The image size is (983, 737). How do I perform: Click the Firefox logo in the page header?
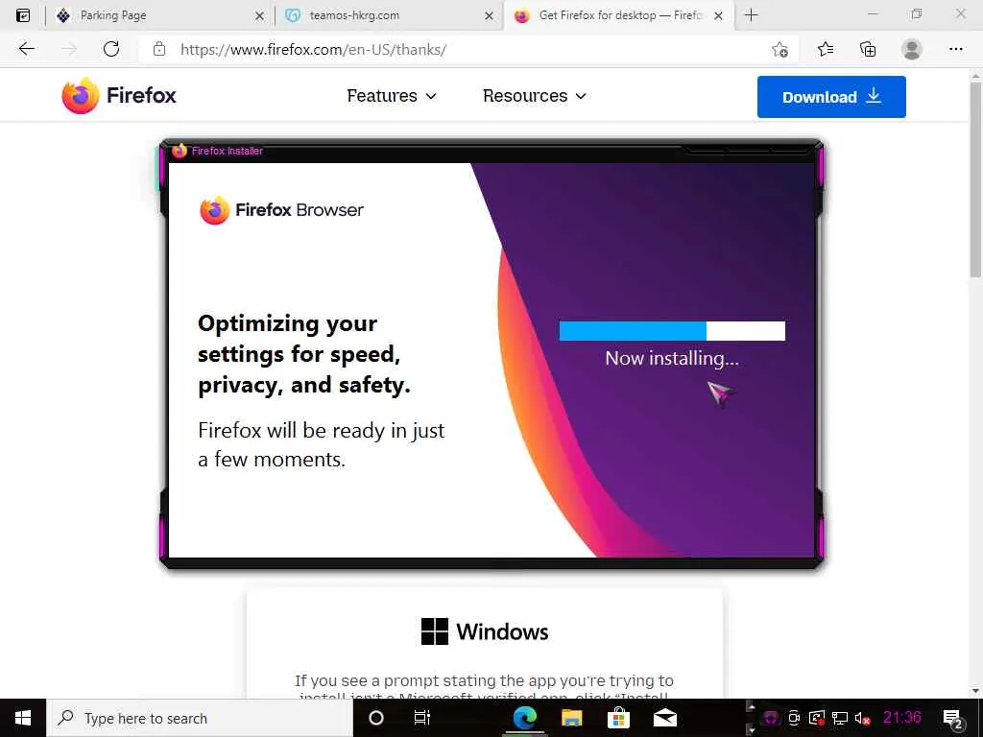[x=119, y=96]
